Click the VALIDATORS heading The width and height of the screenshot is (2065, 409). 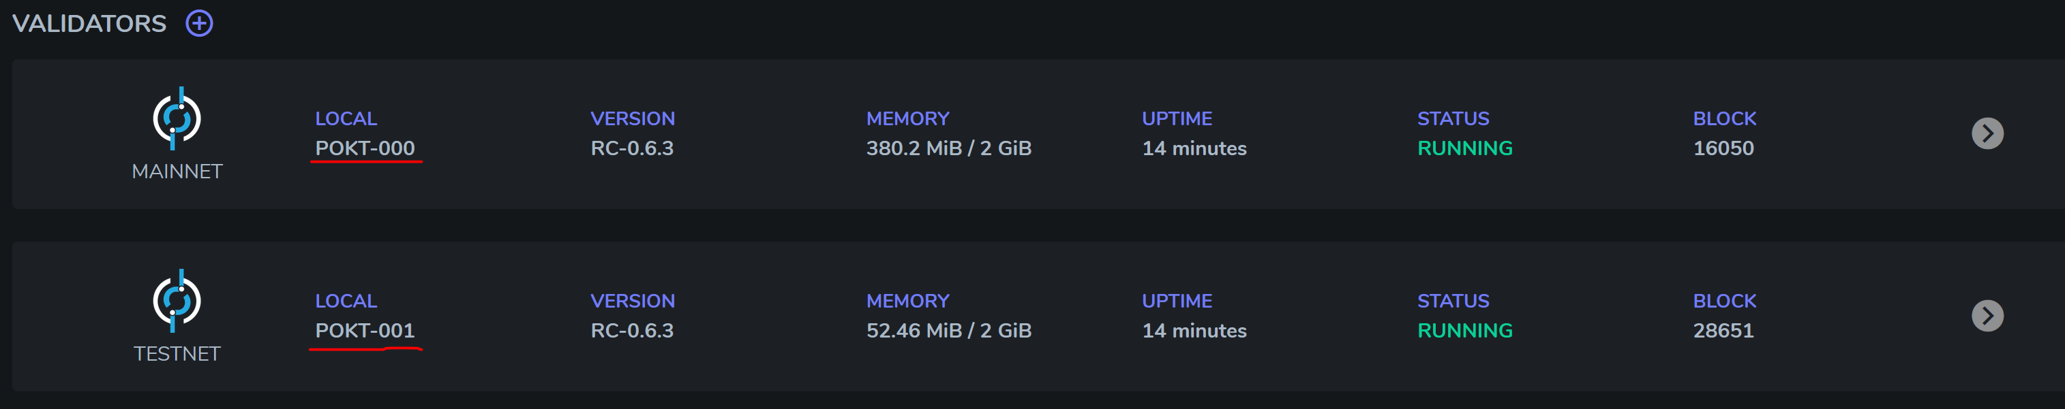click(x=89, y=23)
